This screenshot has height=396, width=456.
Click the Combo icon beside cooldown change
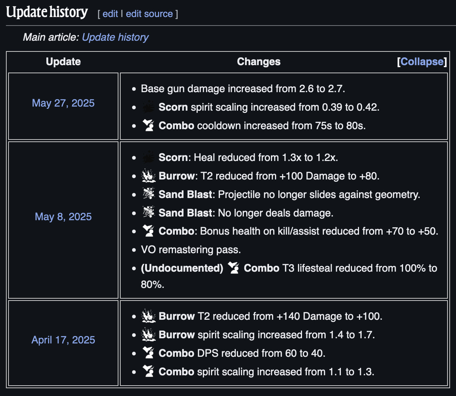[148, 125]
